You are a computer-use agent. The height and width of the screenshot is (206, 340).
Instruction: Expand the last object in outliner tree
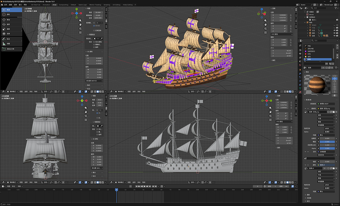point(307,36)
